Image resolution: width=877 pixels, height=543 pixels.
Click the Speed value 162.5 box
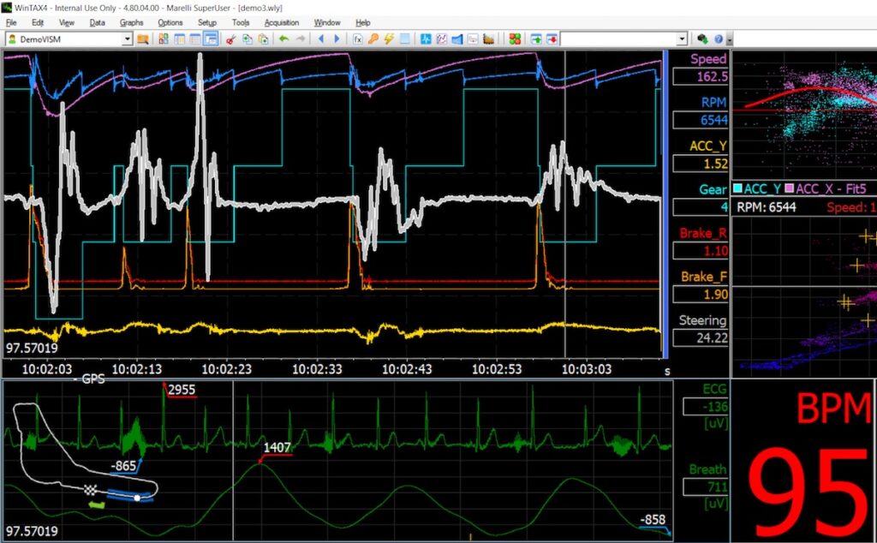coord(701,76)
